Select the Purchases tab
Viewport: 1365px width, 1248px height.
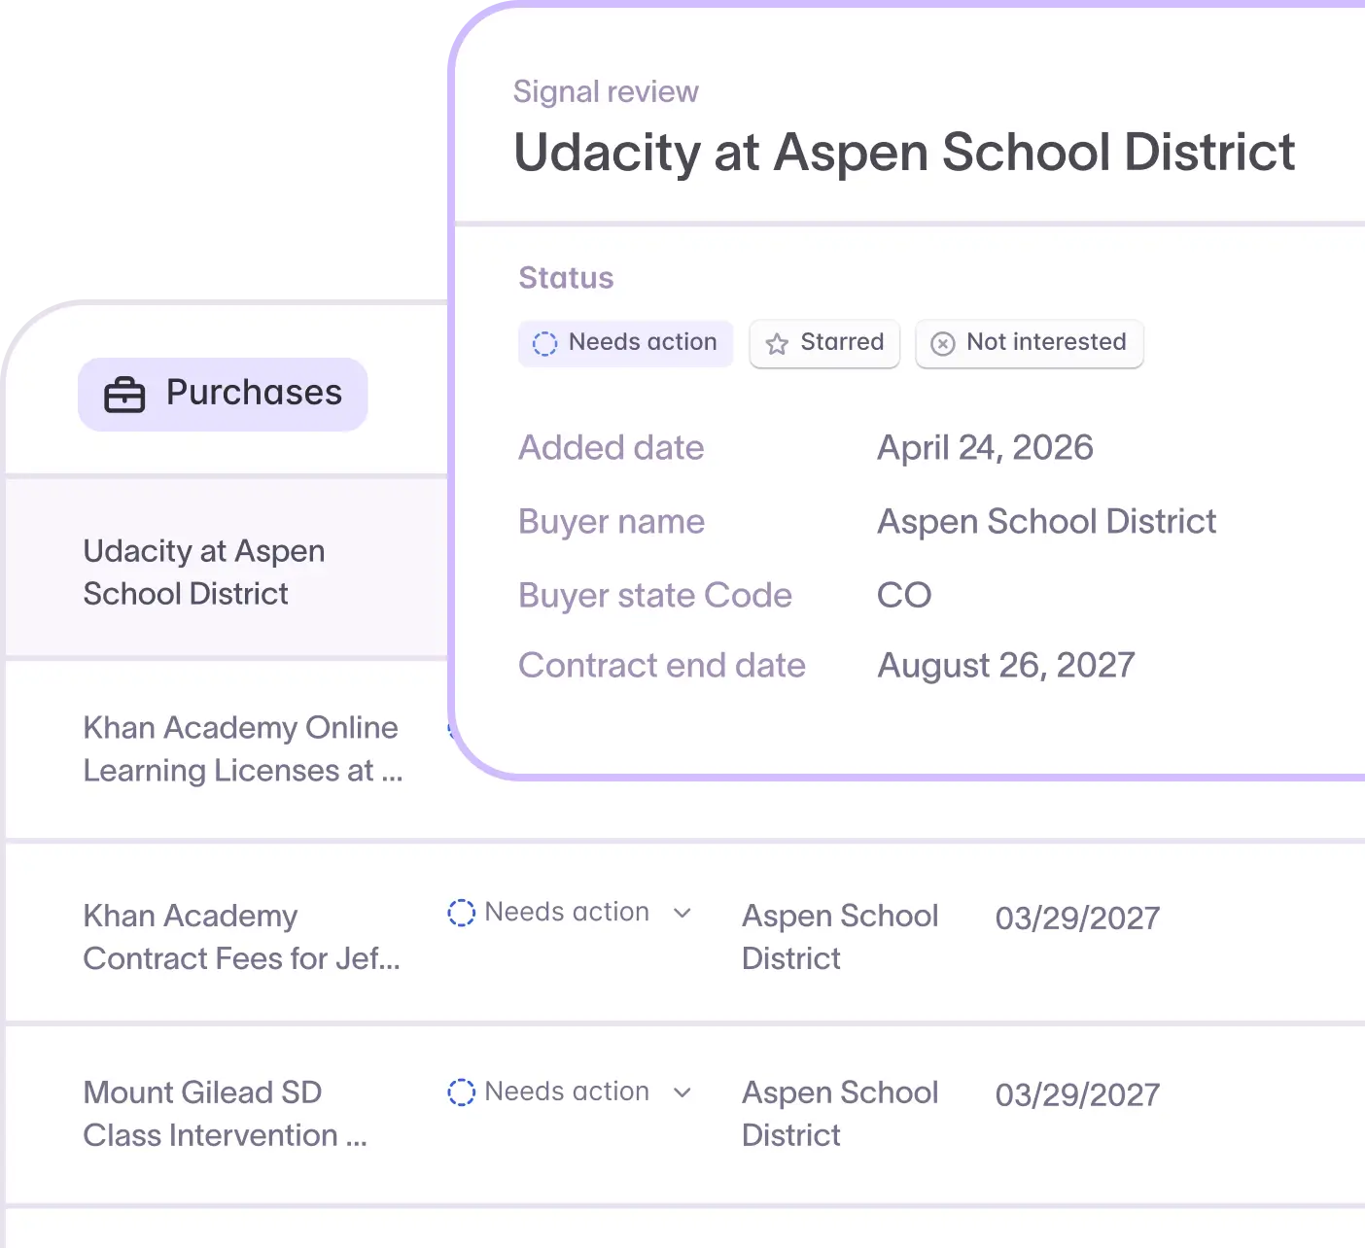point(223,394)
